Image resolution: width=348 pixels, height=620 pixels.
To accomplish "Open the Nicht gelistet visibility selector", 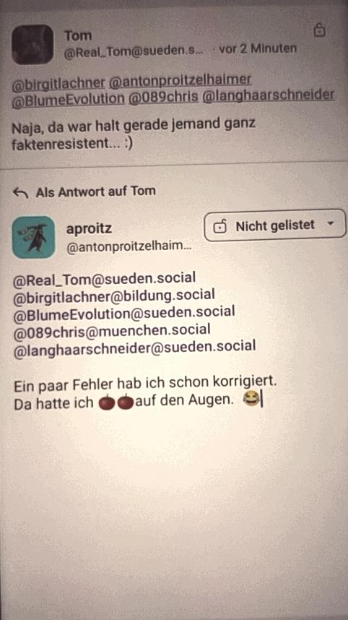I will pyautogui.click(x=275, y=225).
